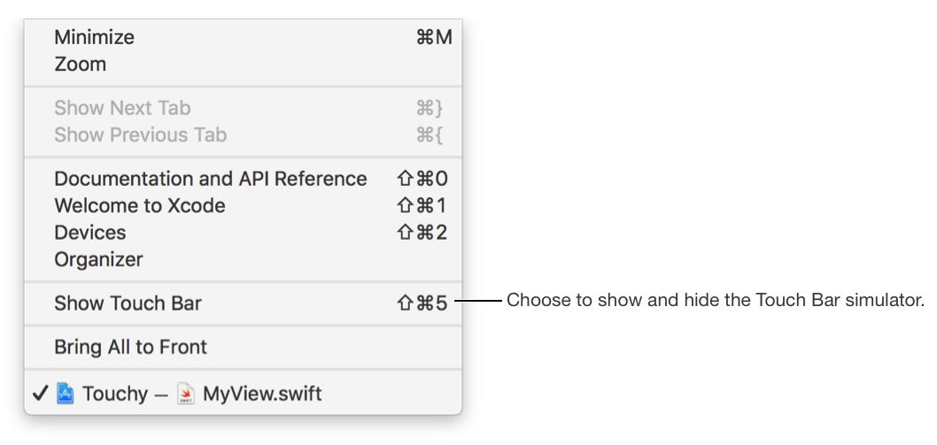Screen dimensions: 937x445
Task: Click the ⇧⌘1 shortcut for Welcome to Xcode
Action: point(423,206)
